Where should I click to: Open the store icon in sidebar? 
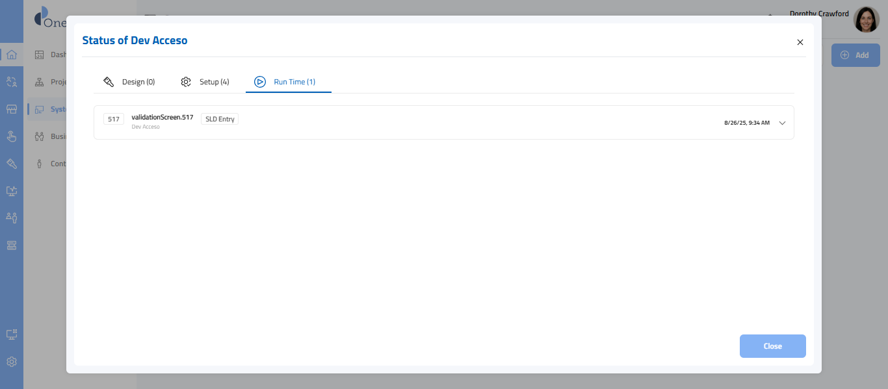(12, 109)
